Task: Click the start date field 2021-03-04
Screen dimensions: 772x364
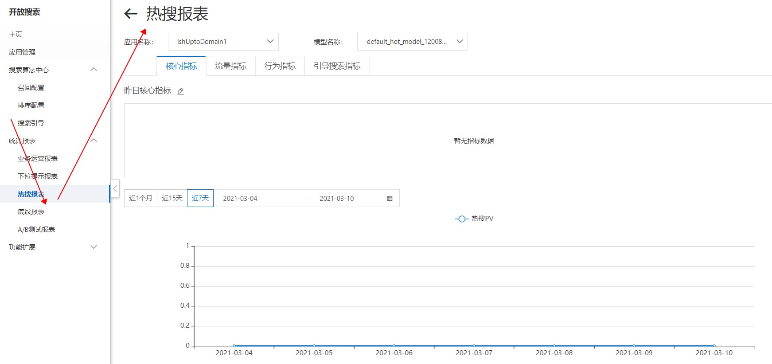Action: 240,199
